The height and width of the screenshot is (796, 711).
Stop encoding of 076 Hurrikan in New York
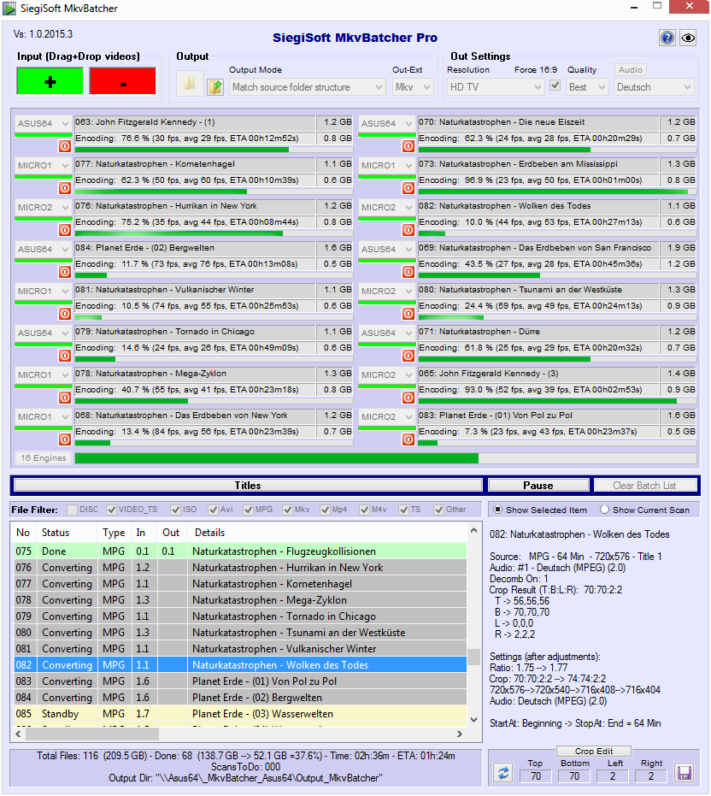pos(65,230)
